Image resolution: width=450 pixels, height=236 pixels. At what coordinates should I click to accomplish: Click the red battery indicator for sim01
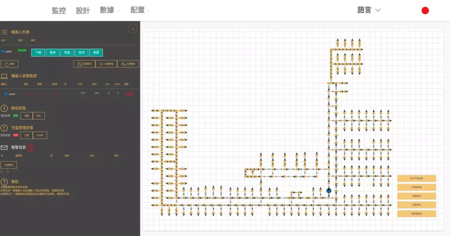[129, 94]
